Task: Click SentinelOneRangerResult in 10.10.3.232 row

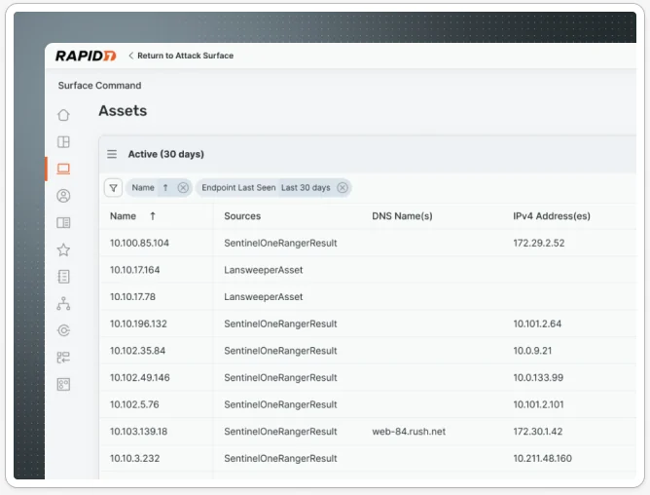Action: 280,459
